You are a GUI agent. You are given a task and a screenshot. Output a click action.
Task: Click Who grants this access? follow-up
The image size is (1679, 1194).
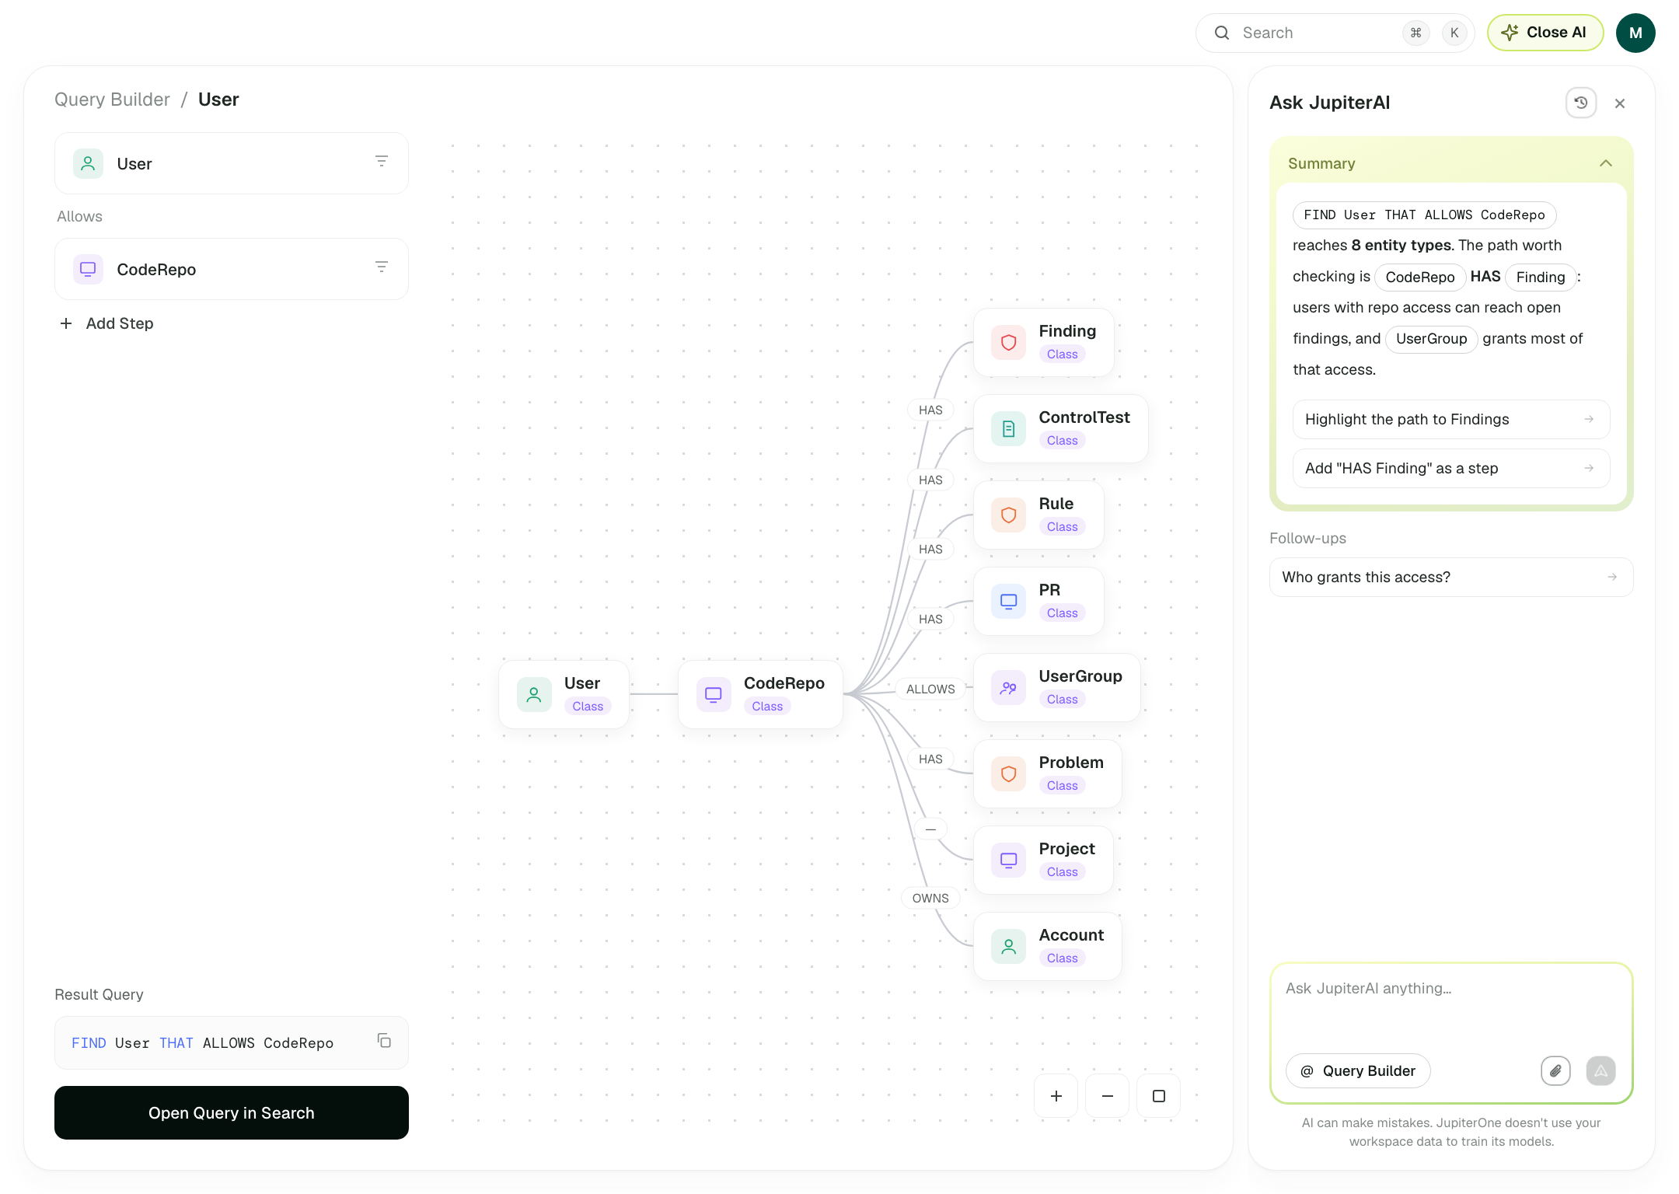coord(1451,578)
